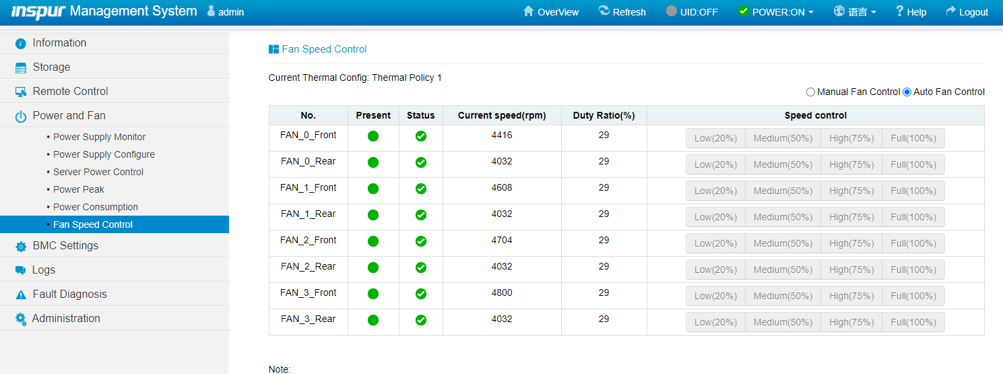The image size is (1003, 374).
Task: Click the BMC Settings gear icon
Action: [21, 247]
